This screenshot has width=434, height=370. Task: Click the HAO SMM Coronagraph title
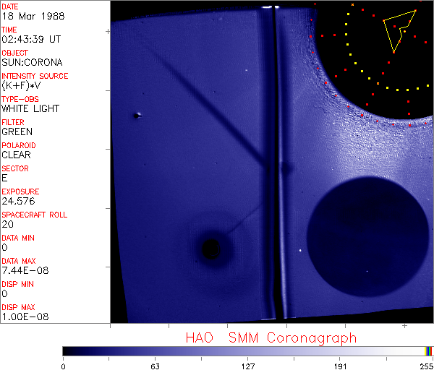271,337
